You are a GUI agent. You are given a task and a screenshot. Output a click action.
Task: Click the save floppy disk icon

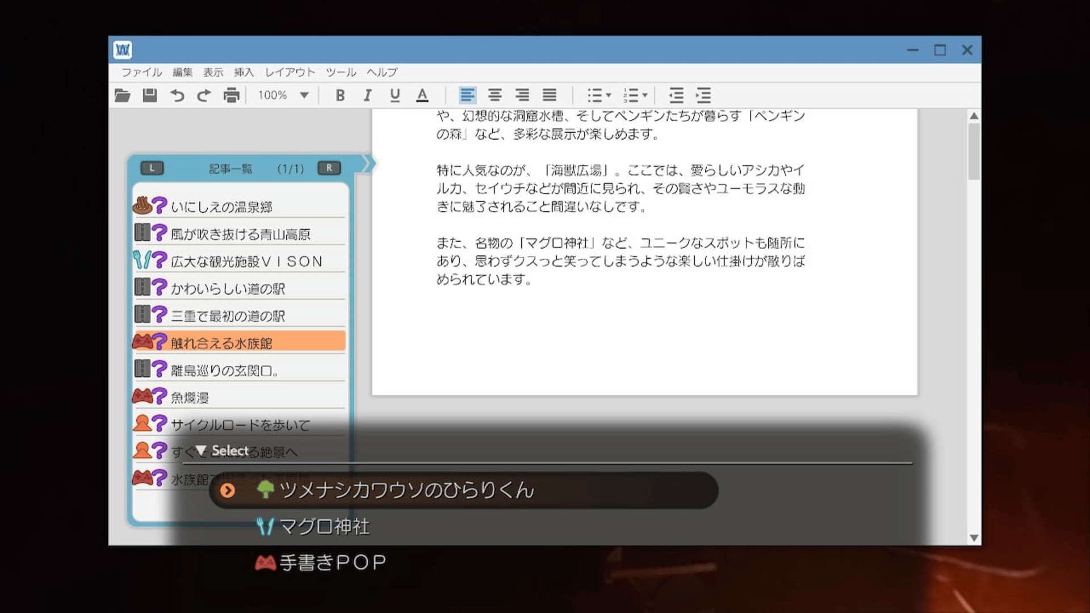149,95
